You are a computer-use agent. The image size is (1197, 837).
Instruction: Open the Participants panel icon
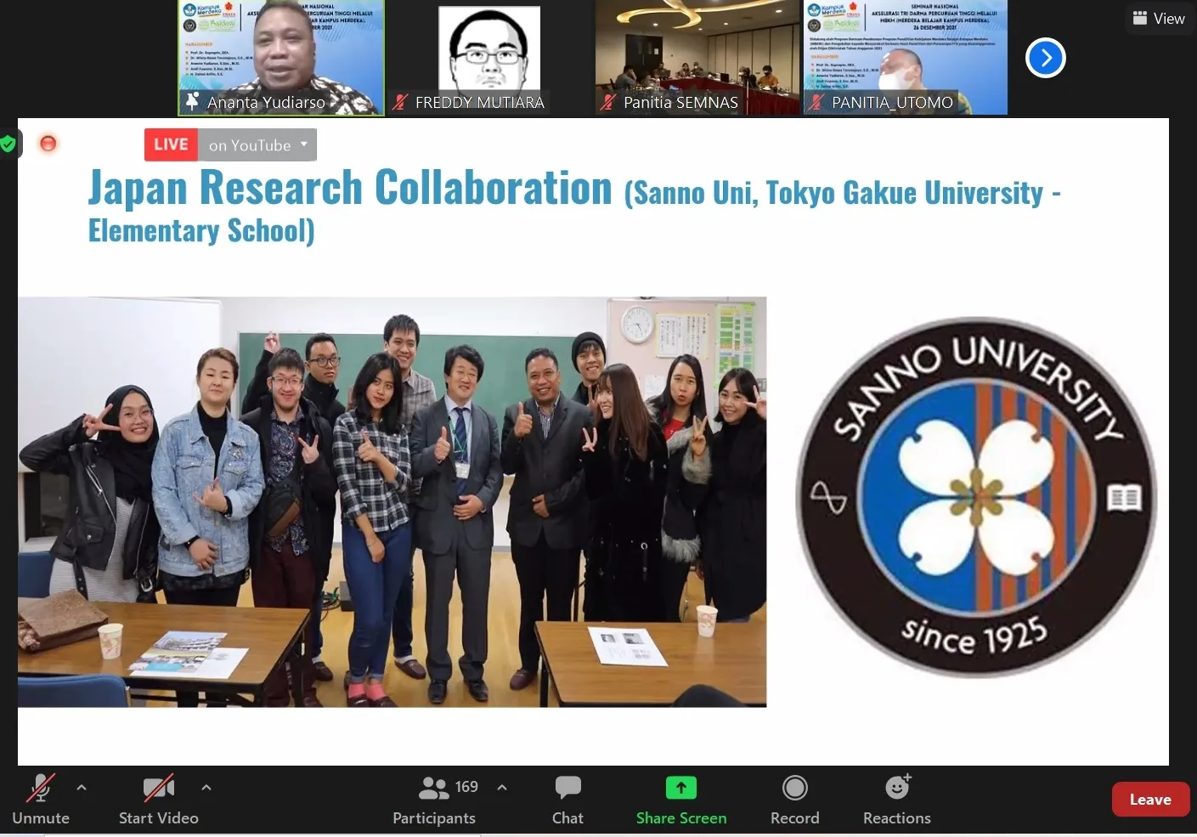click(x=434, y=789)
